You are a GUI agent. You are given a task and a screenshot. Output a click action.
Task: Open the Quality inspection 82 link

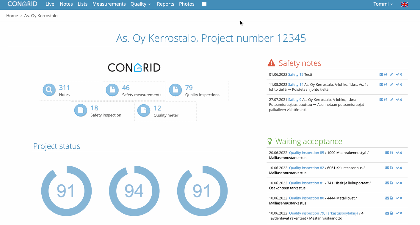307,168
